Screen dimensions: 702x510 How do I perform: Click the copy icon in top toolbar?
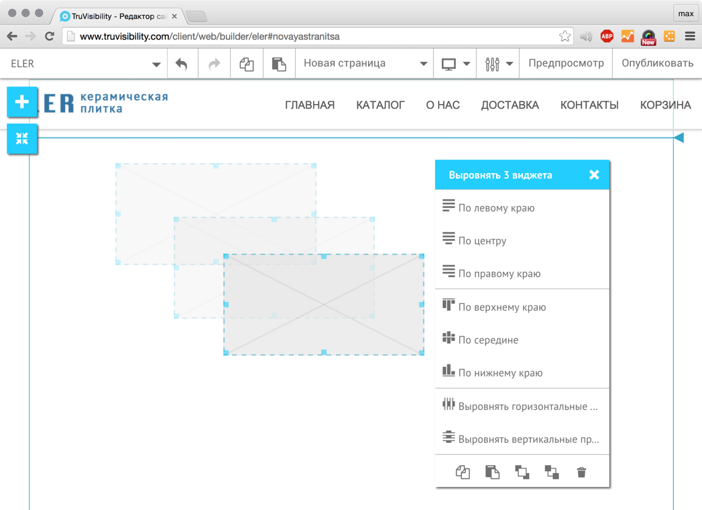tap(247, 64)
